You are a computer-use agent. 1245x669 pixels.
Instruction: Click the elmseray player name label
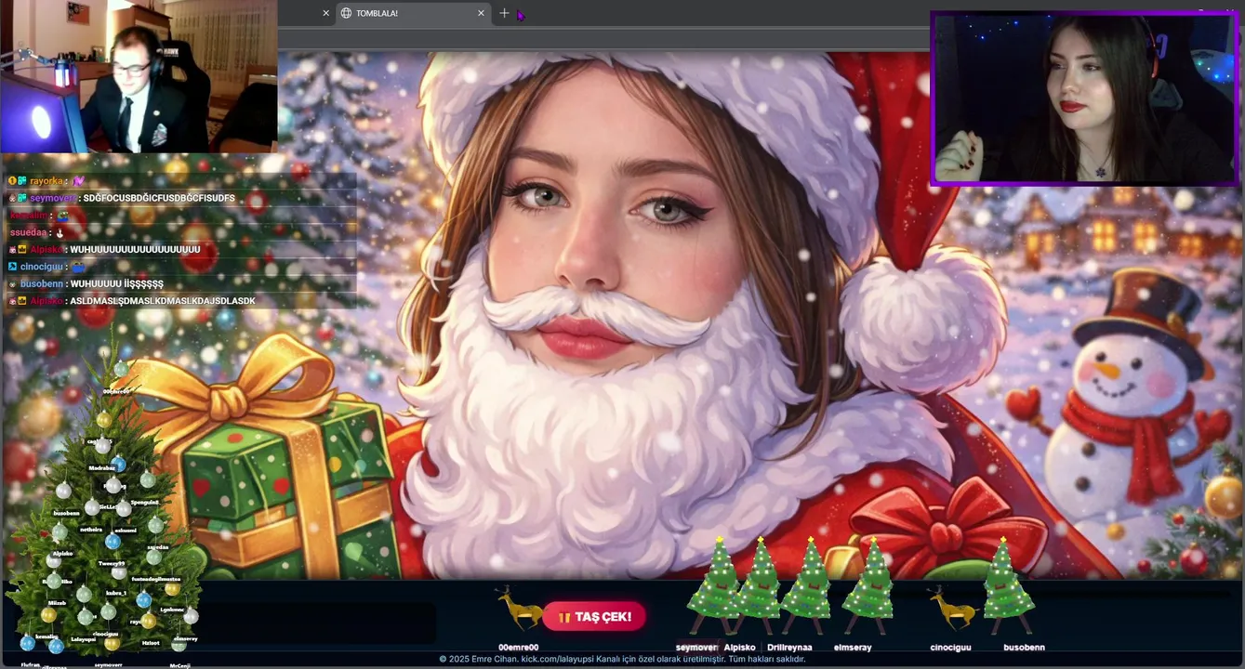853,648
